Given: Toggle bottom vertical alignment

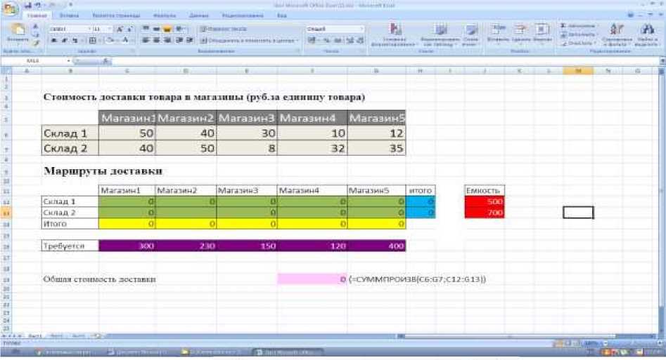Looking at the screenshot, I should 167,29.
